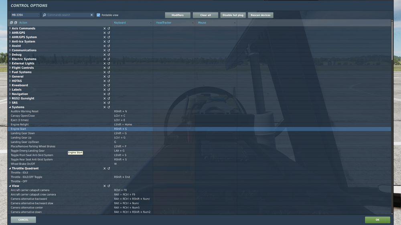The height and width of the screenshot is (225, 401).
Task: Open the Modifiers dialog
Action: [x=178, y=15]
